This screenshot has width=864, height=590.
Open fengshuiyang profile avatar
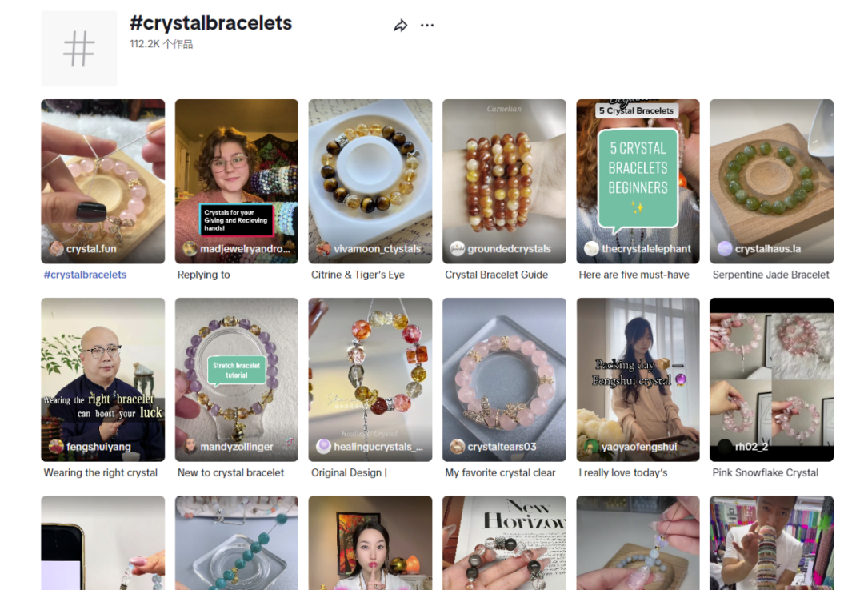click(56, 447)
